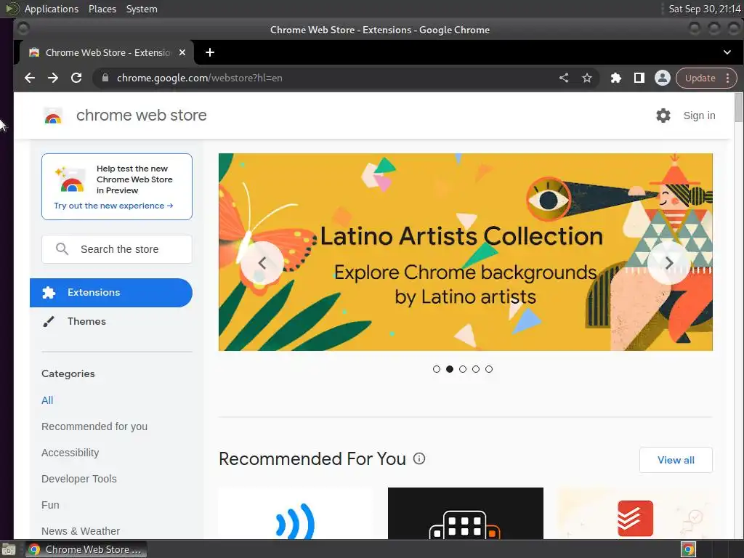Show info icon beside Recommended For You
Image resolution: width=744 pixels, height=558 pixels.
(x=419, y=458)
